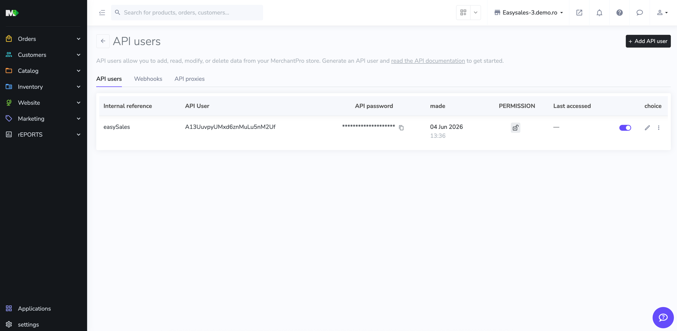Screen dimensions: 677x331
Task: Open the user account menu
Action: coord(662,13)
